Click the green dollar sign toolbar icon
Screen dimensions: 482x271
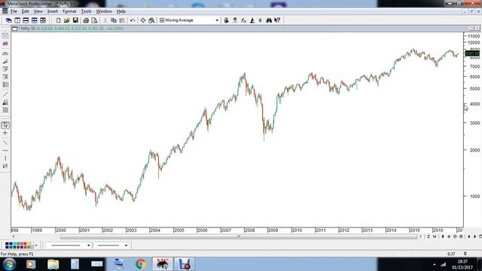(x=261, y=20)
